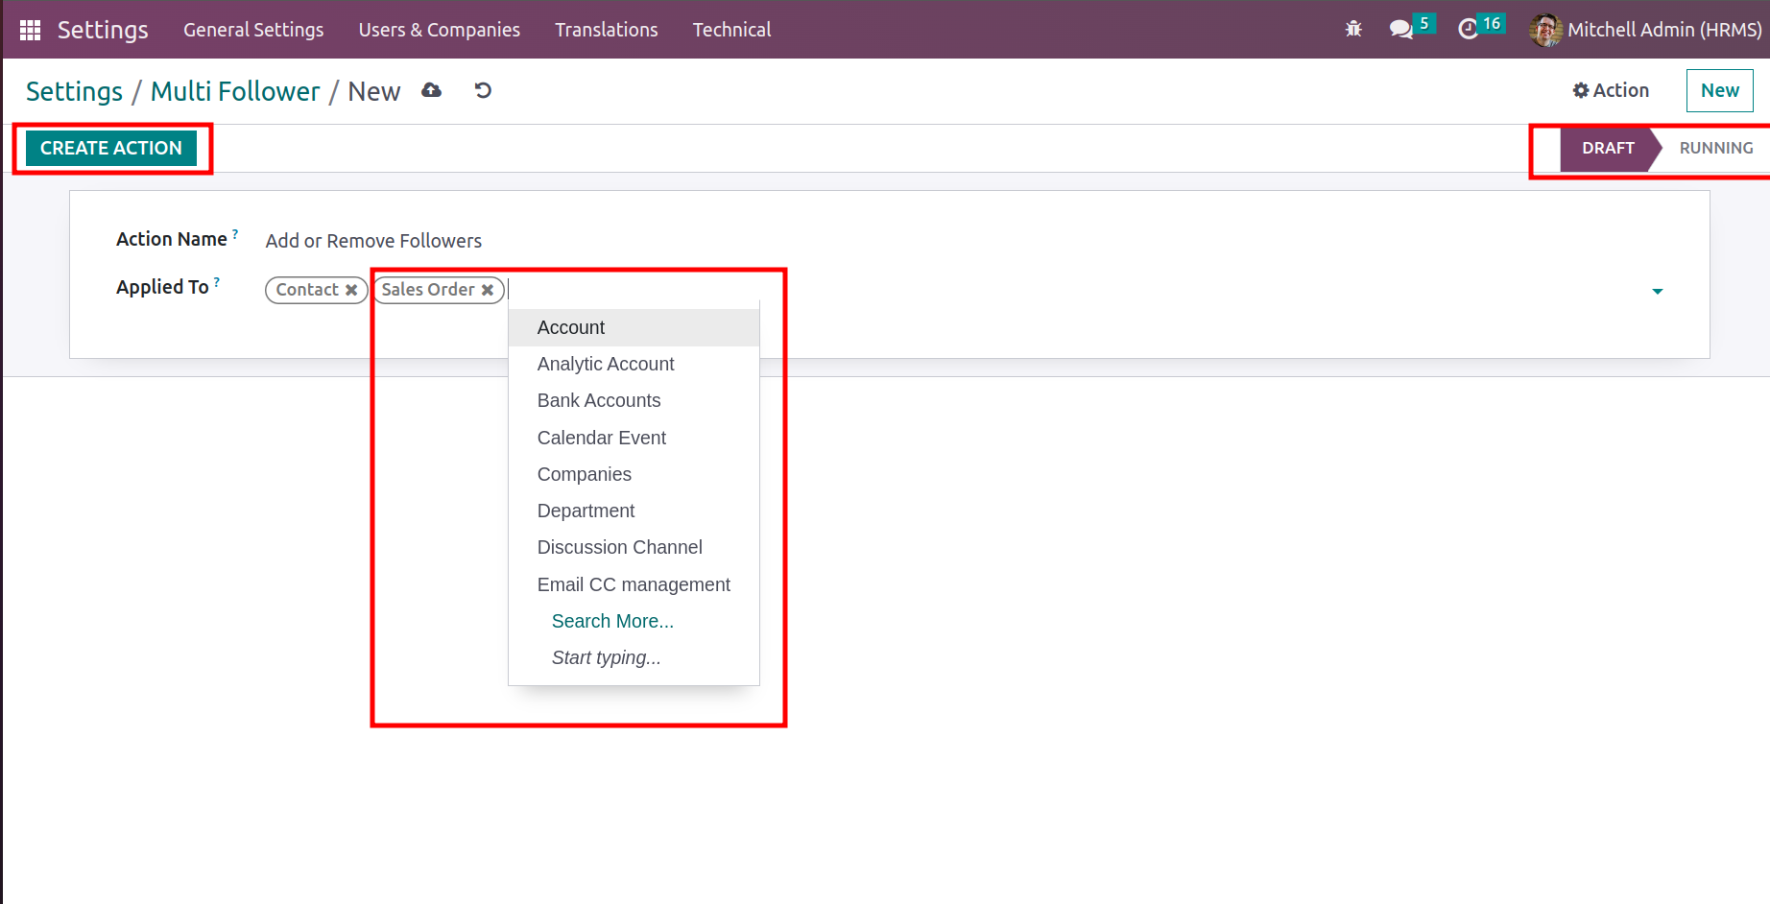This screenshot has width=1770, height=904.
Task: Expand the Applied To dropdown arrow
Action: pyautogui.click(x=1657, y=291)
